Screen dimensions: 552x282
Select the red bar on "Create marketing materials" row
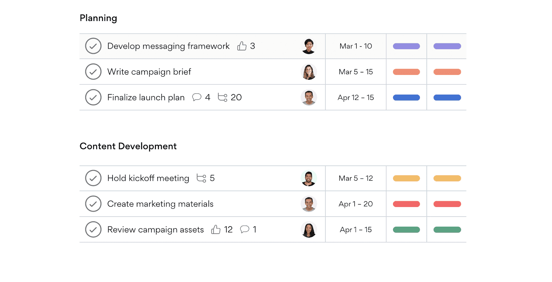406,204
